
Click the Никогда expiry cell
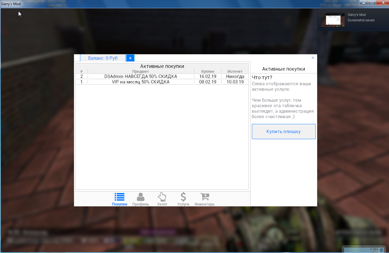tap(235, 76)
